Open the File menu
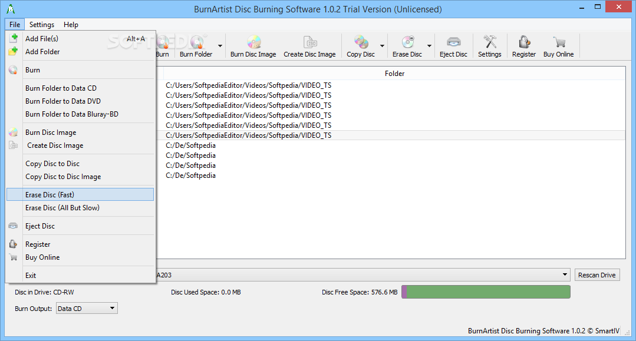The image size is (636, 341). click(15, 24)
